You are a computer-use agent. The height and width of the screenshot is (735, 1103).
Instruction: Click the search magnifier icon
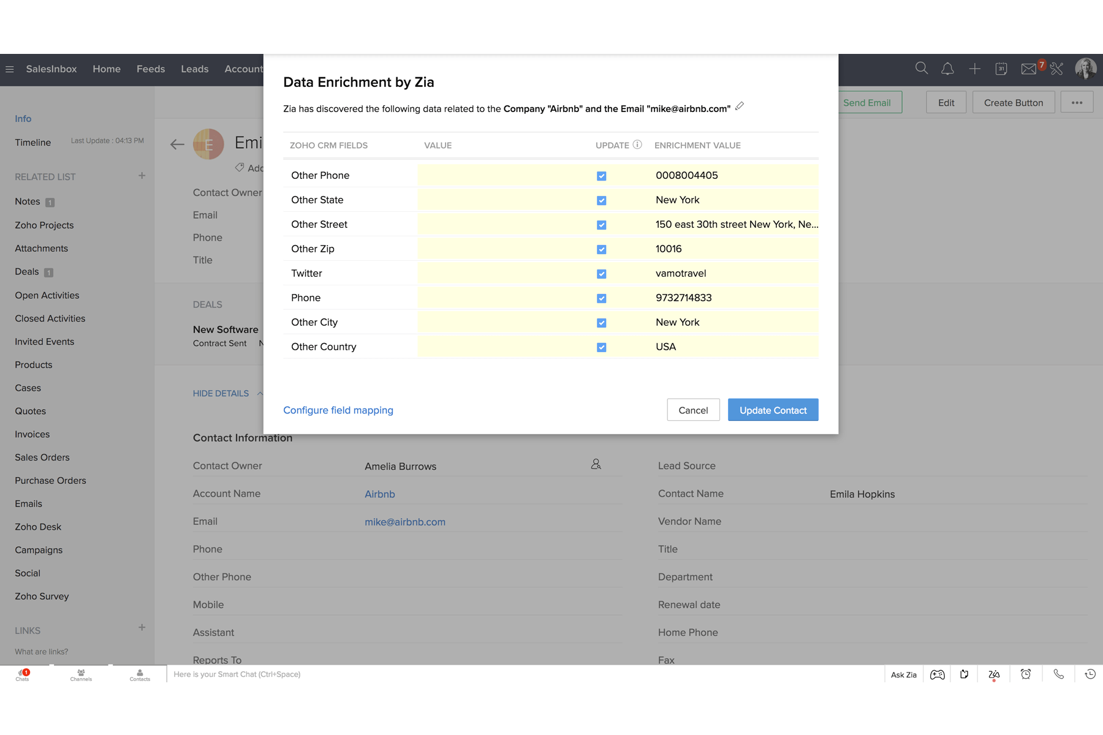[x=921, y=69]
